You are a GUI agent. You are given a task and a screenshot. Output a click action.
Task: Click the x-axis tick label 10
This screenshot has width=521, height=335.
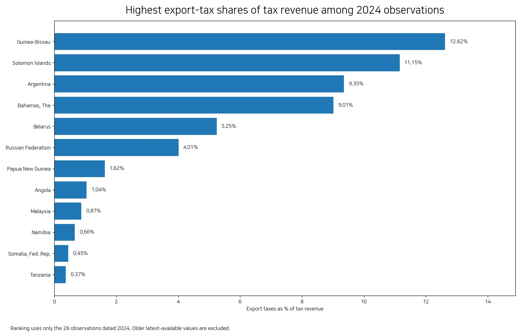pyautogui.click(x=364, y=301)
